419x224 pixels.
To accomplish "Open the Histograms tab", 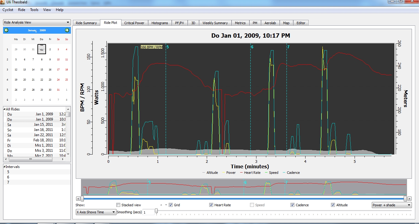I will coord(160,23).
